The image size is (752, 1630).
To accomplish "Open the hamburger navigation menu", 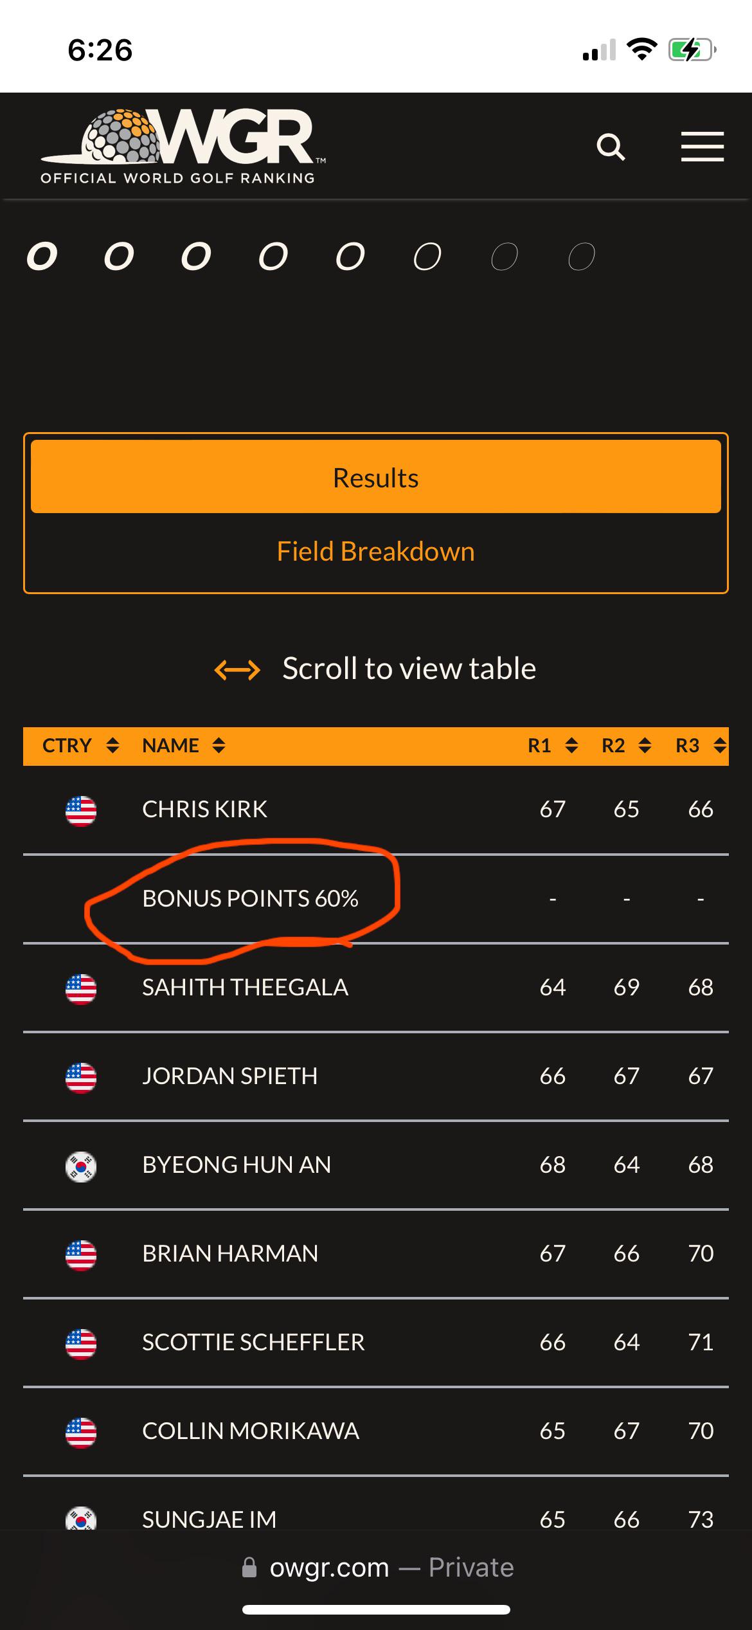I will [x=701, y=147].
